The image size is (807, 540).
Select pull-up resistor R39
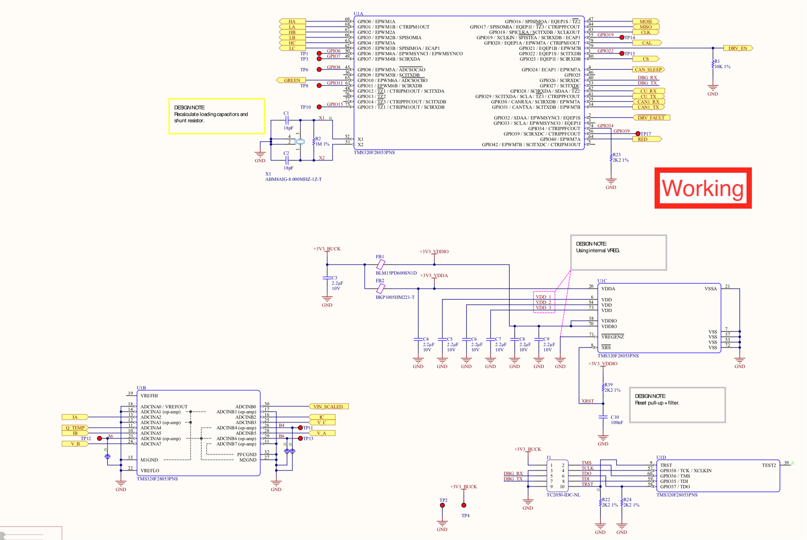[603, 388]
